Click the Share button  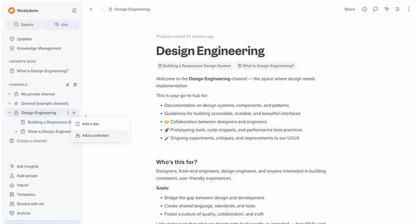pyautogui.click(x=349, y=9)
